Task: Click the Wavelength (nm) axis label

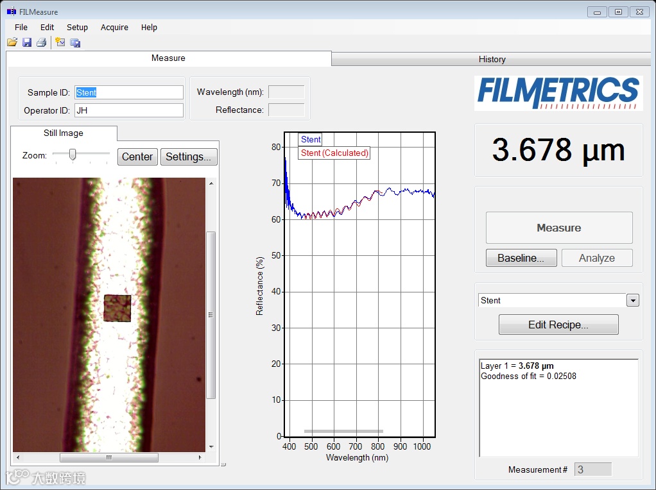Action: point(358,458)
